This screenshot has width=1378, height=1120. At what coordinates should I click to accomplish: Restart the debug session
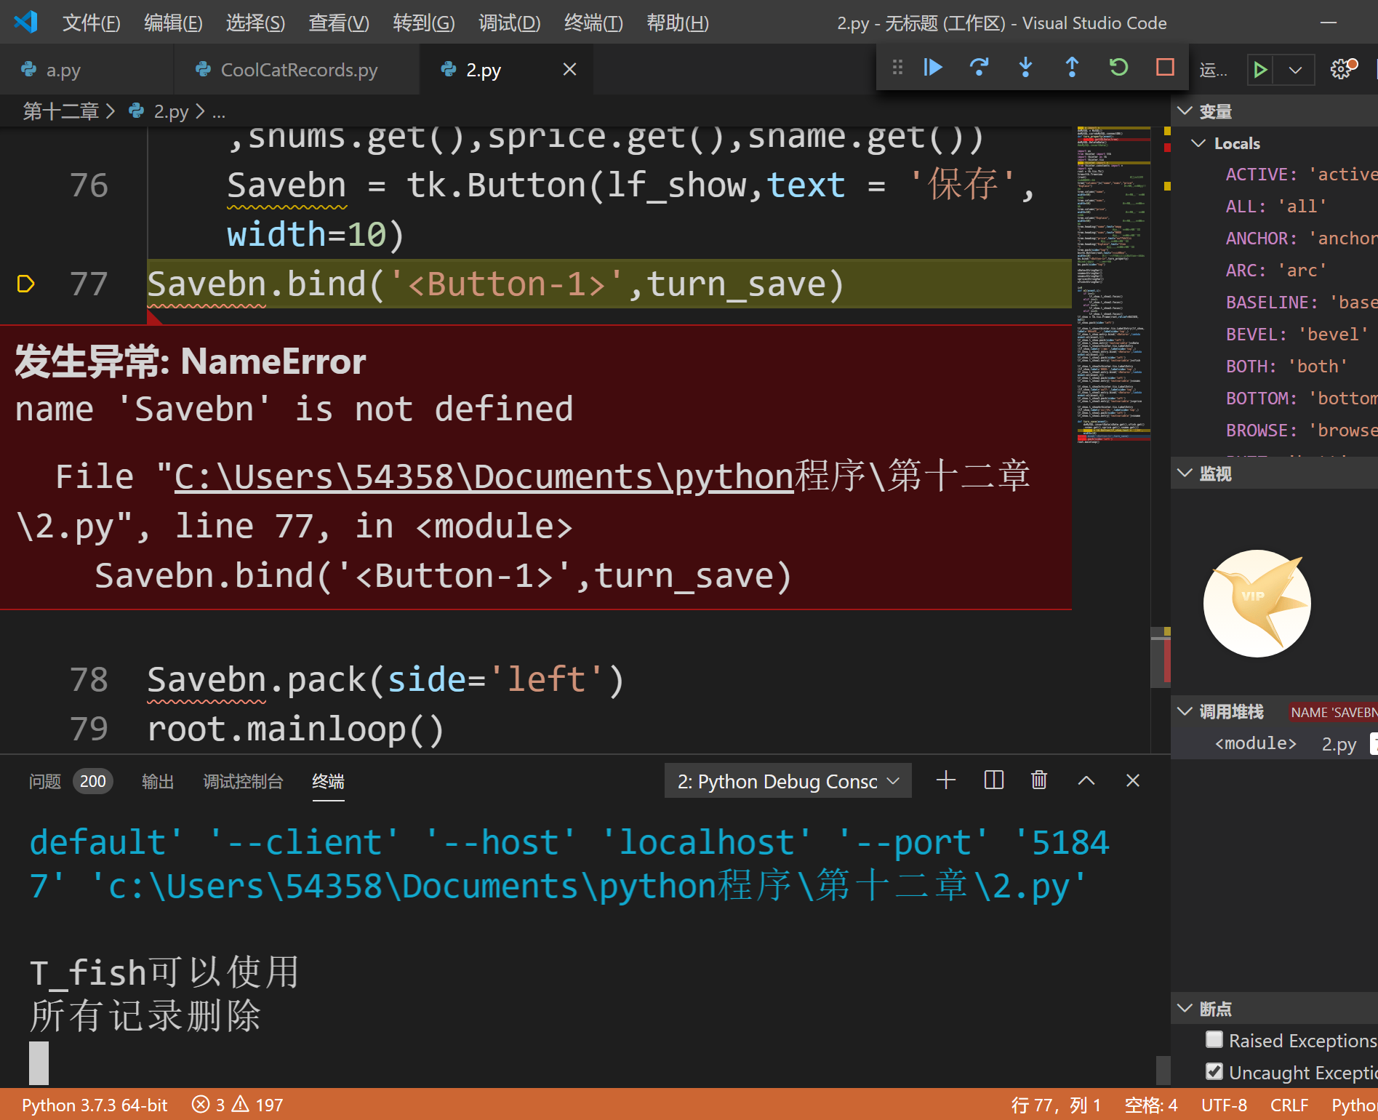pos(1118,68)
